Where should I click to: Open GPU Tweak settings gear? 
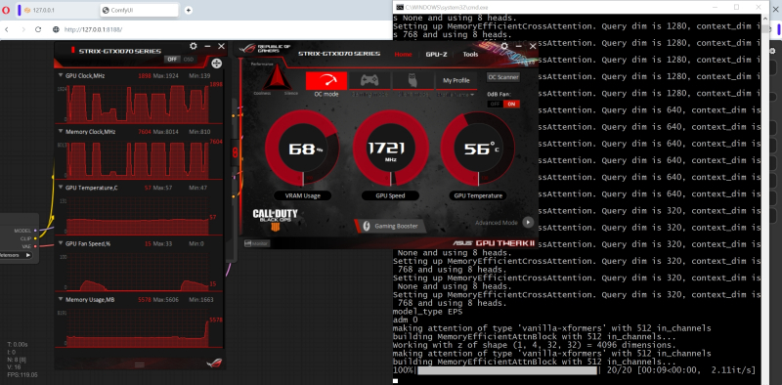point(504,46)
